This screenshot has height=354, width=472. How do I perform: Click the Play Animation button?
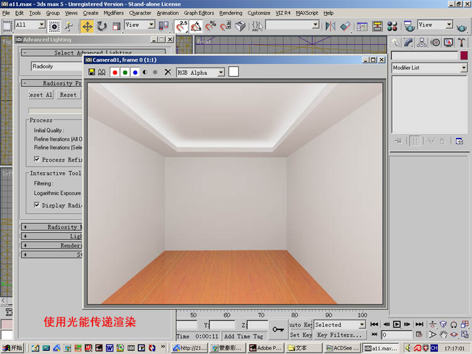click(396, 324)
